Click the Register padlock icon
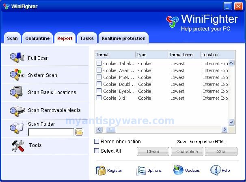The width and height of the screenshot is (246, 182). tap(101, 171)
